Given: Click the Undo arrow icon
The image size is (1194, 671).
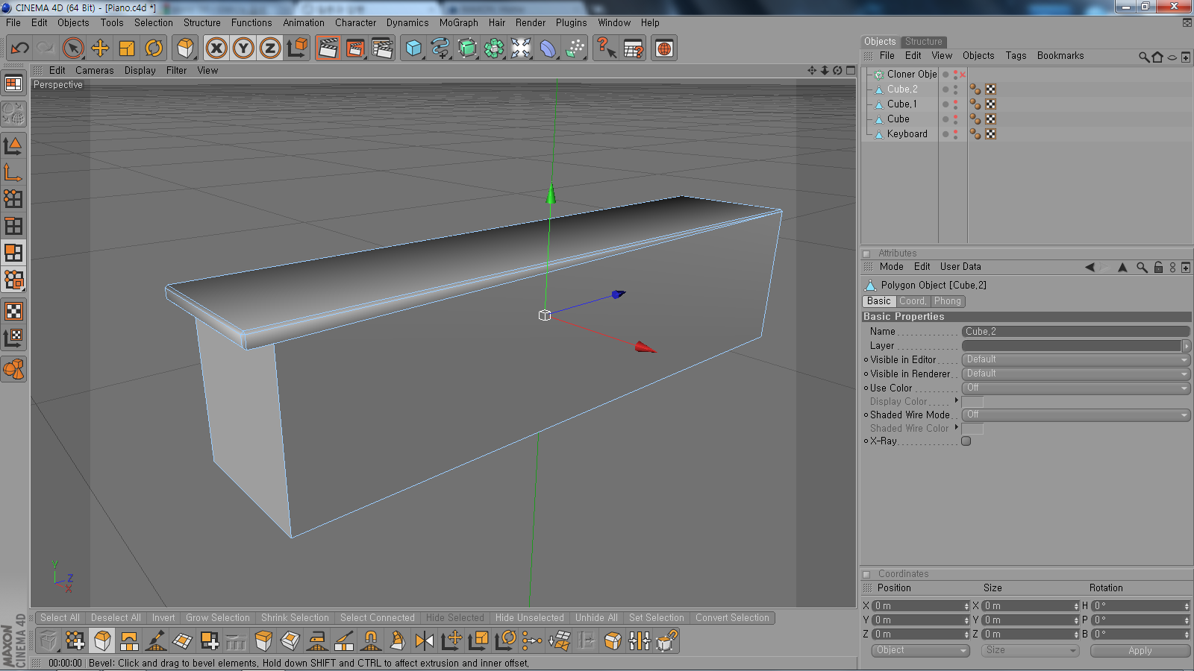Looking at the screenshot, I should [x=20, y=48].
